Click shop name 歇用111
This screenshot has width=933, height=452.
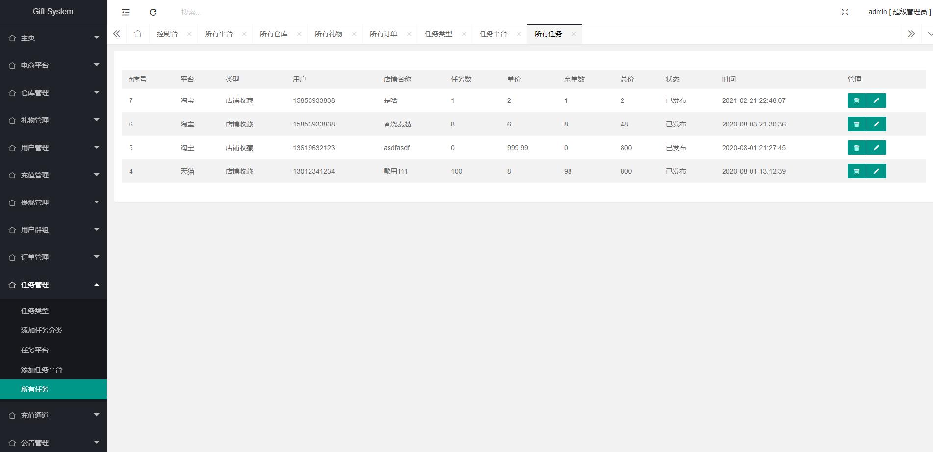click(x=395, y=171)
